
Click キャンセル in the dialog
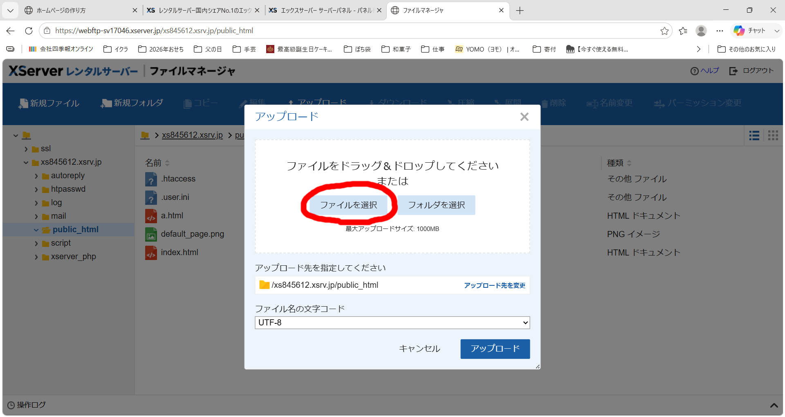click(419, 349)
